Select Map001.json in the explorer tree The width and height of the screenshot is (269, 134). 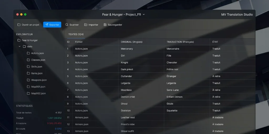pyautogui.click(x=38, y=87)
